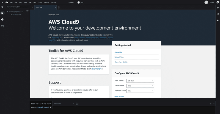Click the Clone from GitHub link
Image resolution: width=220 pixels, height=114 pixels.
coord(121,62)
